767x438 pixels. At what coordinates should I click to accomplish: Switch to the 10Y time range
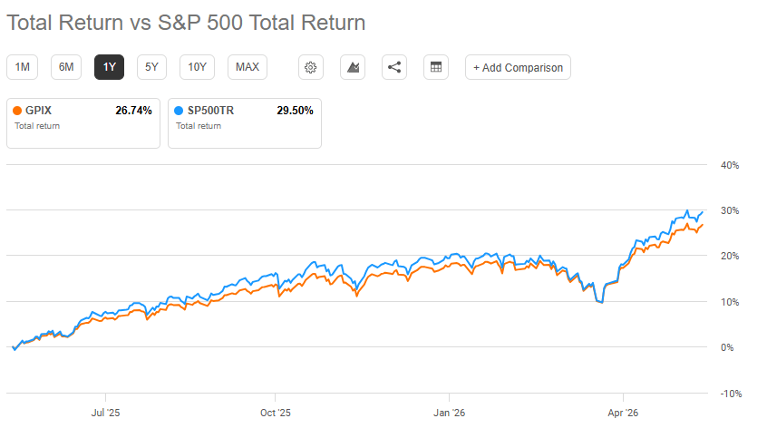pyautogui.click(x=197, y=67)
